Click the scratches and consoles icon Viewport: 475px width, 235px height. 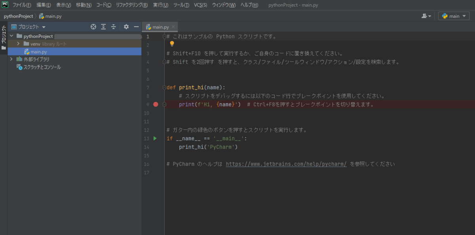click(x=19, y=67)
